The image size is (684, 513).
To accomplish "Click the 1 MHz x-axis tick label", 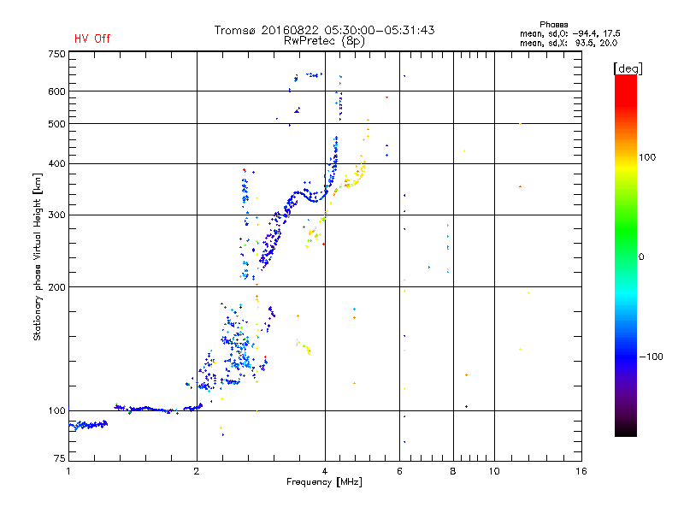I will pyautogui.click(x=68, y=471).
